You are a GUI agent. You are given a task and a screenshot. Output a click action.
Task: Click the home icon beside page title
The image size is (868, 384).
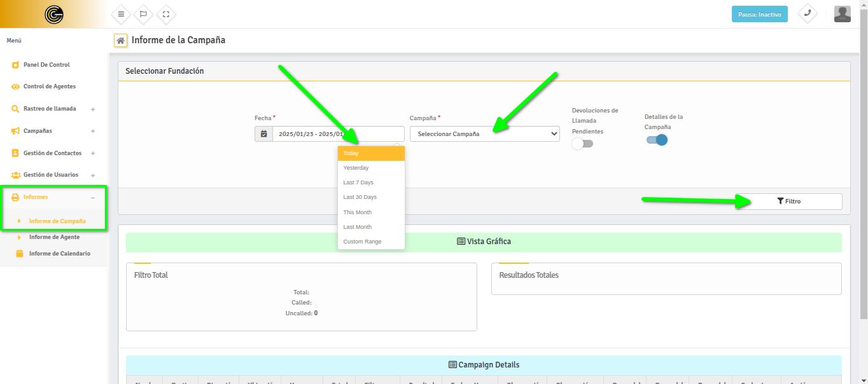click(120, 41)
